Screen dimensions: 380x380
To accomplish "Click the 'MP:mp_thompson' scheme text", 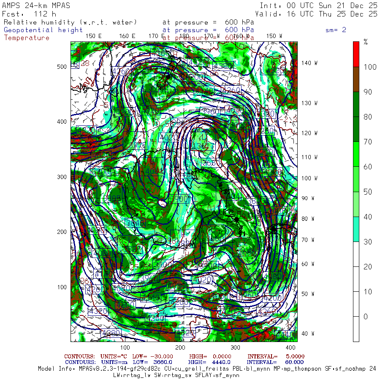I will pos(297,369).
